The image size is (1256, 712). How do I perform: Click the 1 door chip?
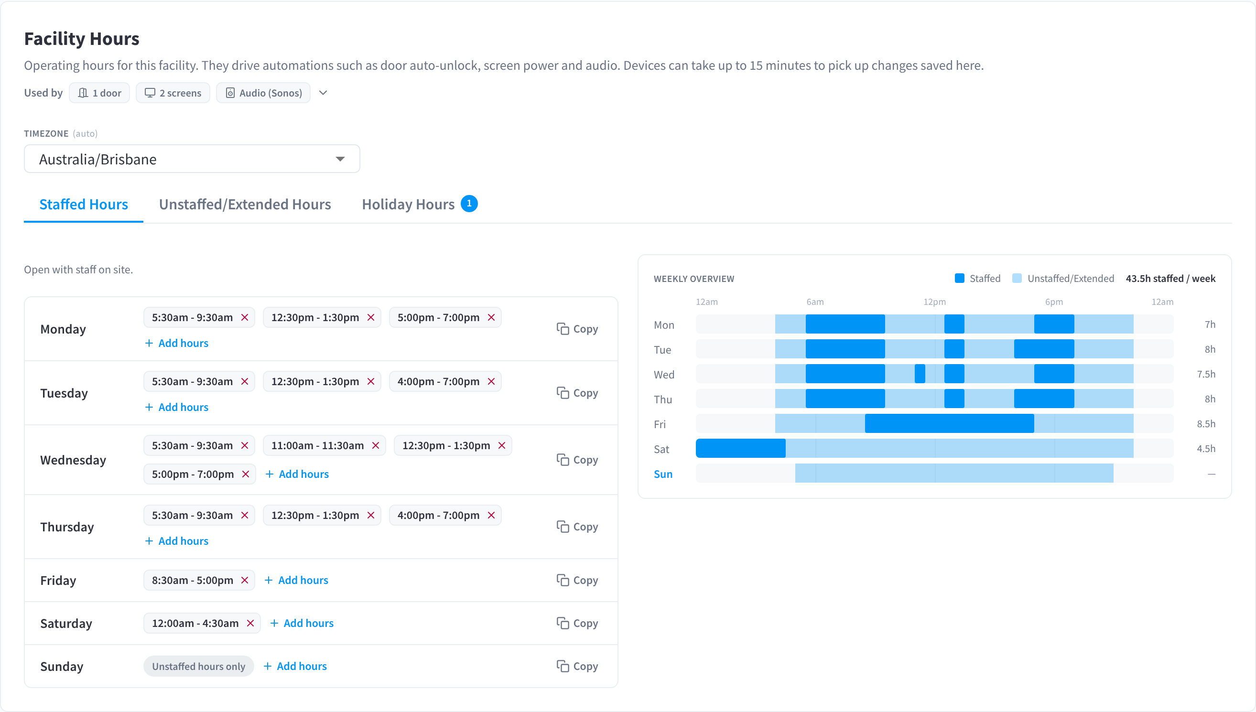(99, 93)
